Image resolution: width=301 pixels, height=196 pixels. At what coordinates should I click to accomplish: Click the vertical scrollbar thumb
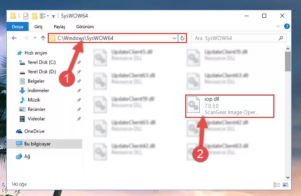pyautogui.click(x=288, y=62)
